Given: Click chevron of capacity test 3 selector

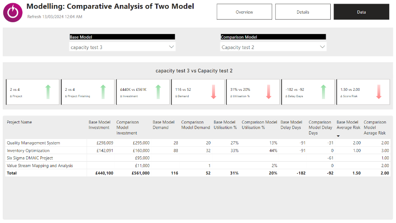Looking at the screenshot, I should pos(171,47).
